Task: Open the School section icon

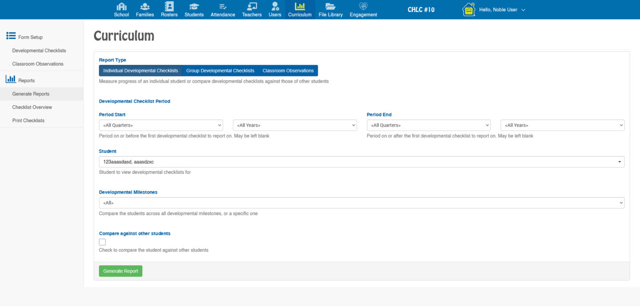Action: [x=121, y=7]
